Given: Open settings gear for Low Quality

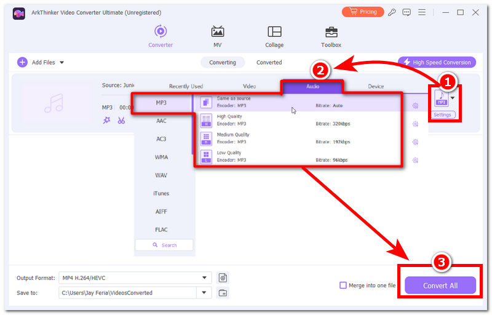Looking at the screenshot, I should 415,161.
